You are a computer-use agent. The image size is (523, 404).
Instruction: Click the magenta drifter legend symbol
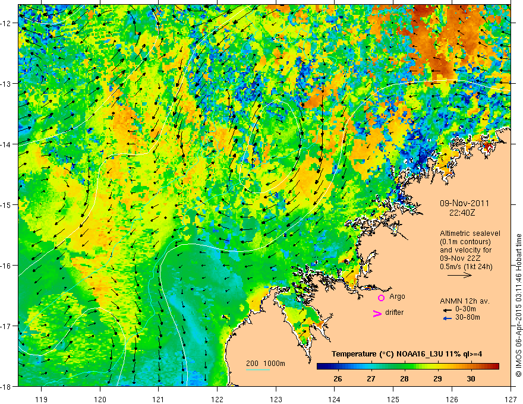[377, 314]
